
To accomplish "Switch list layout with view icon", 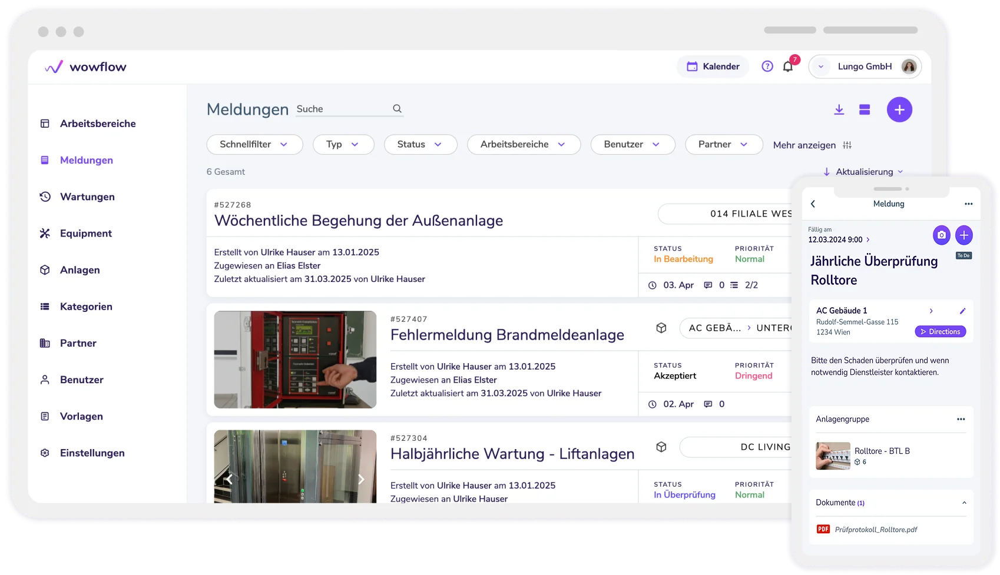I will coord(865,109).
